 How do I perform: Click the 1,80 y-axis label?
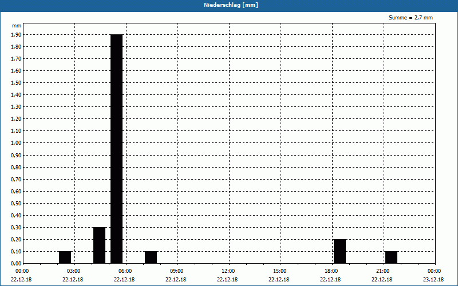click(x=16, y=47)
